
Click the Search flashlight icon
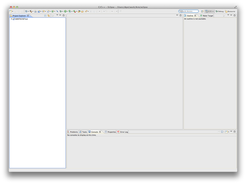(86, 11)
